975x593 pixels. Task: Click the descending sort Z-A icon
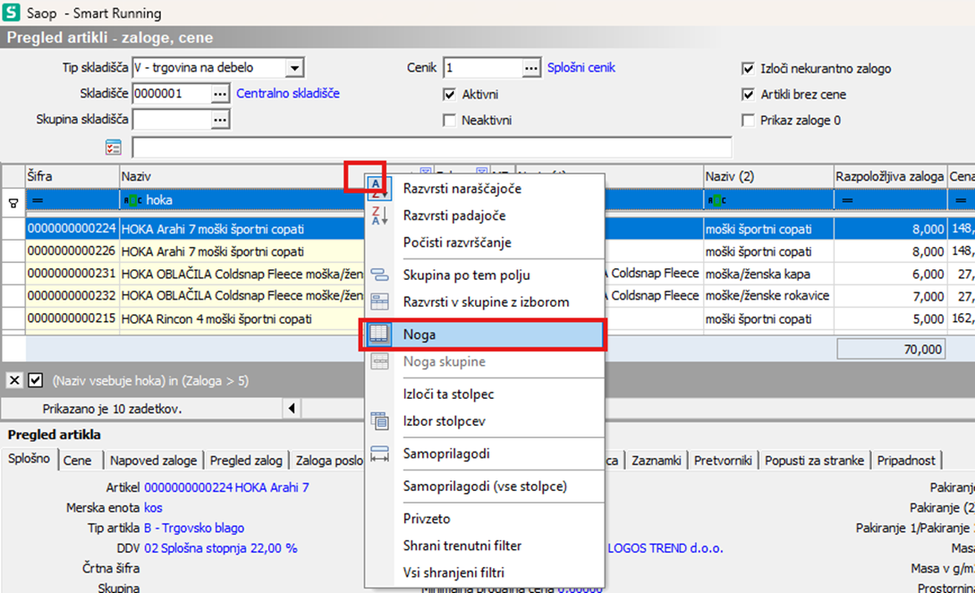(378, 216)
